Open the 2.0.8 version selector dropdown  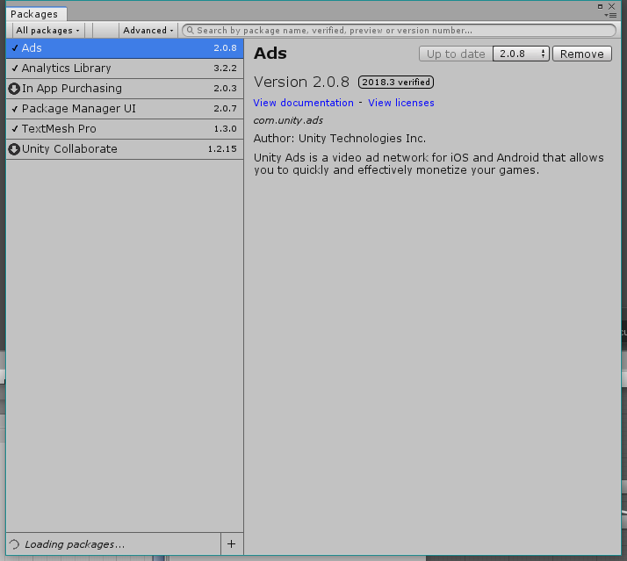pos(521,54)
